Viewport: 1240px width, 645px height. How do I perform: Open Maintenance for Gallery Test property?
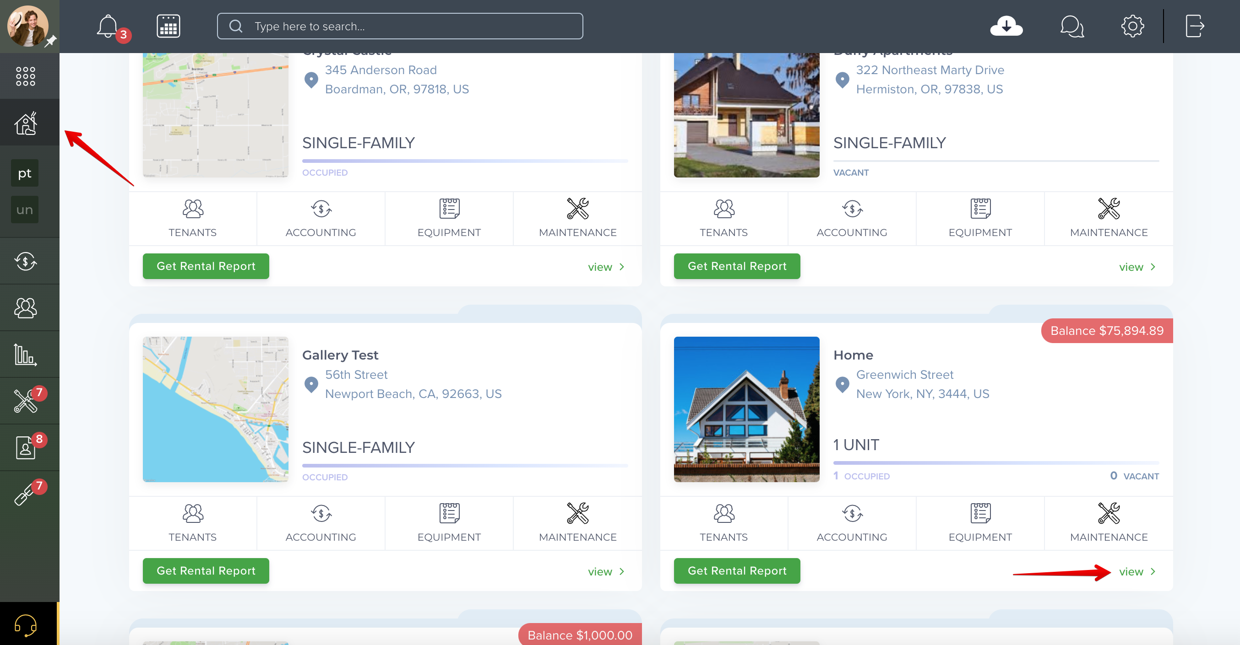pos(577,523)
